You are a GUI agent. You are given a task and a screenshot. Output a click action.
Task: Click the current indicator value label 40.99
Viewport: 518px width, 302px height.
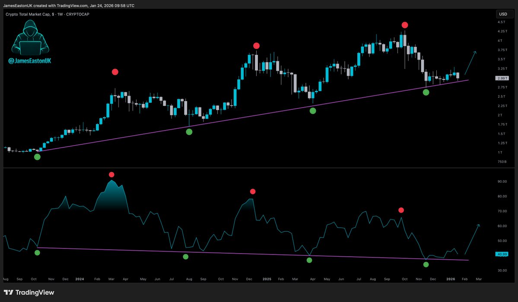(x=502, y=254)
